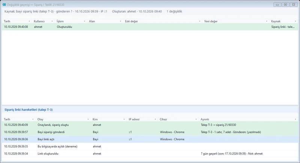Click the 10.10.2026 09:39:35 date cell
The image size is (300, 163).
[16, 147]
